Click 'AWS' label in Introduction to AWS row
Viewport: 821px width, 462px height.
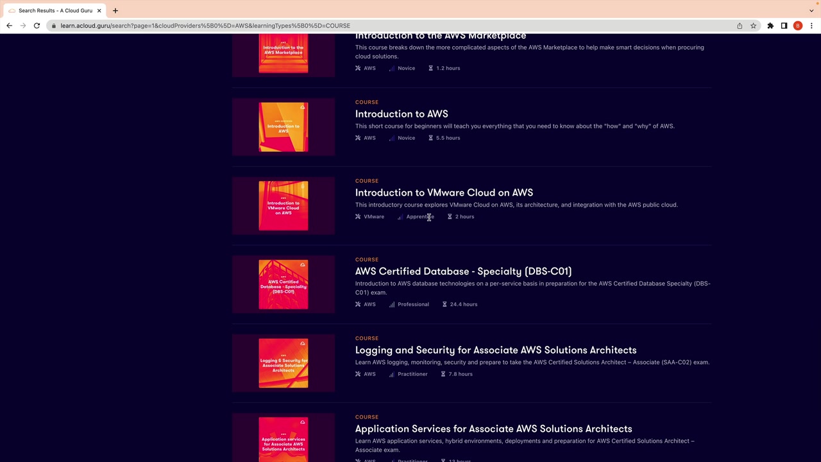tap(369, 138)
